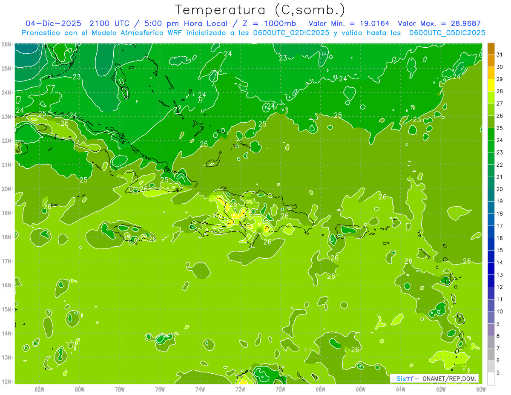511x395 pixels.
Task: Click the "76W" longitude label
Action: 160,389
